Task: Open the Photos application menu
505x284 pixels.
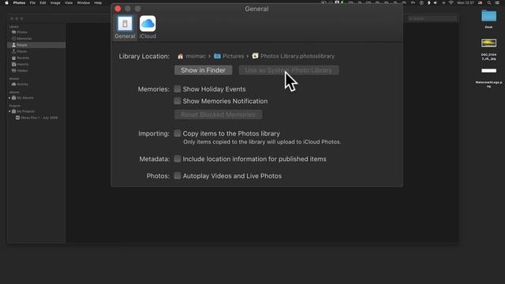Action: pyautogui.click(x=19, y=3)
